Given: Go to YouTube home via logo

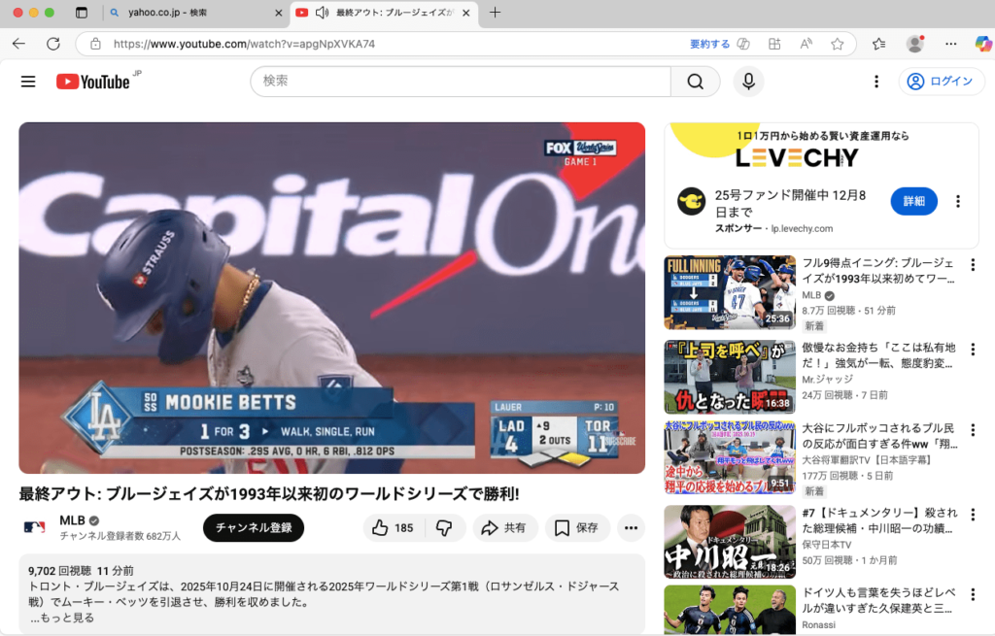Looking at the screenshot, I should [x=93, y=82].
